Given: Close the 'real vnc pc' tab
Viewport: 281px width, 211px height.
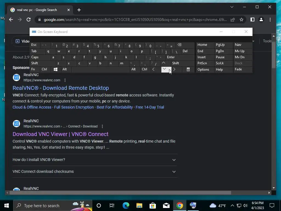Looking at the screenshot, I should coord(68,10).
